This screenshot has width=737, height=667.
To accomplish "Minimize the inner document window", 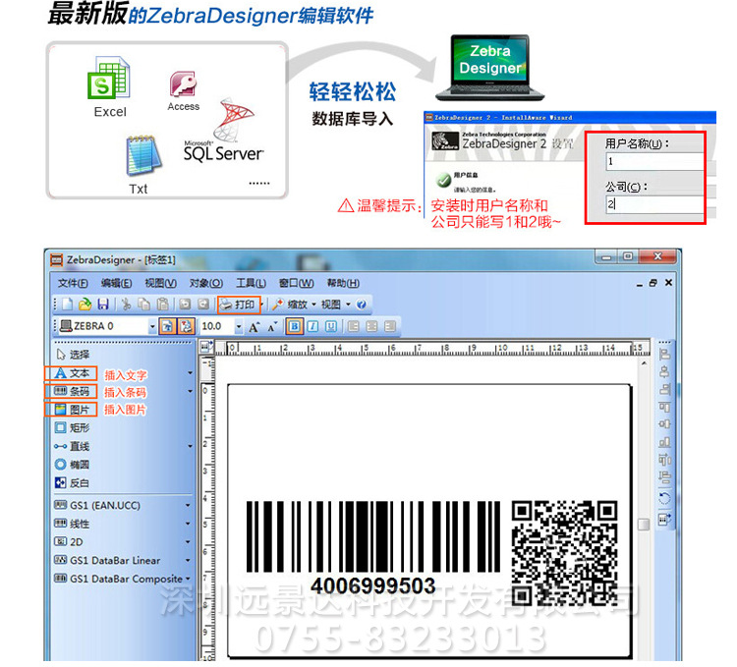I will point(640,284).
